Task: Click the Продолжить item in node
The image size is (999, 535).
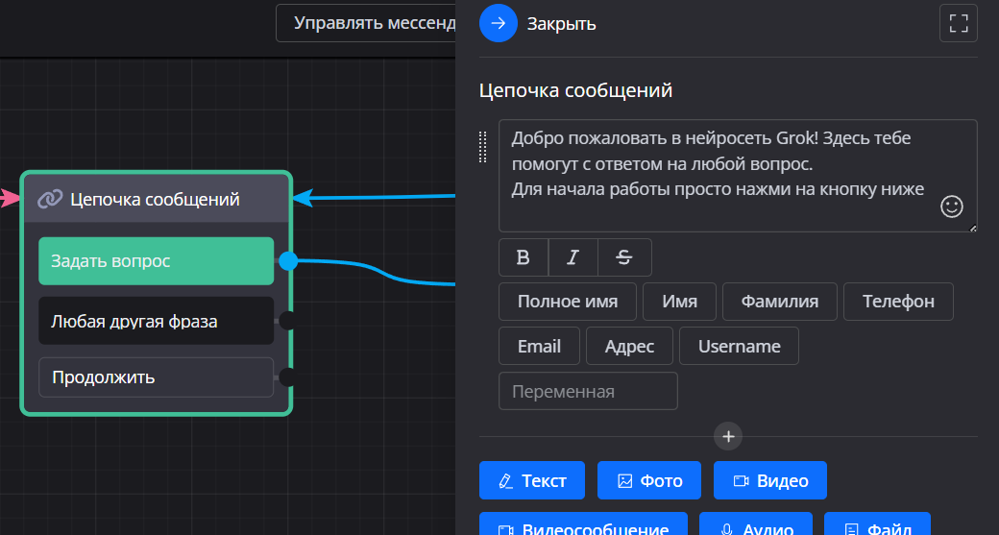Action: [156, 377]
